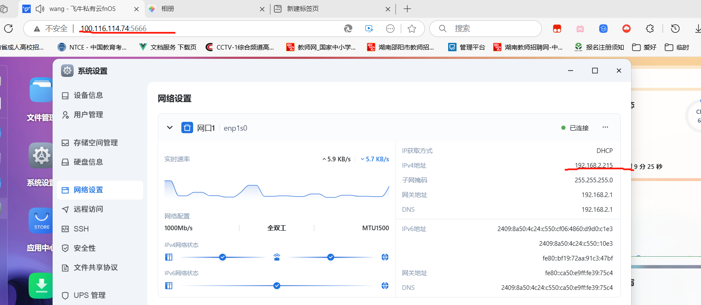701x305 pixels.
Task: Open the 系统设置 gear desktop icon
Action: 41,155
